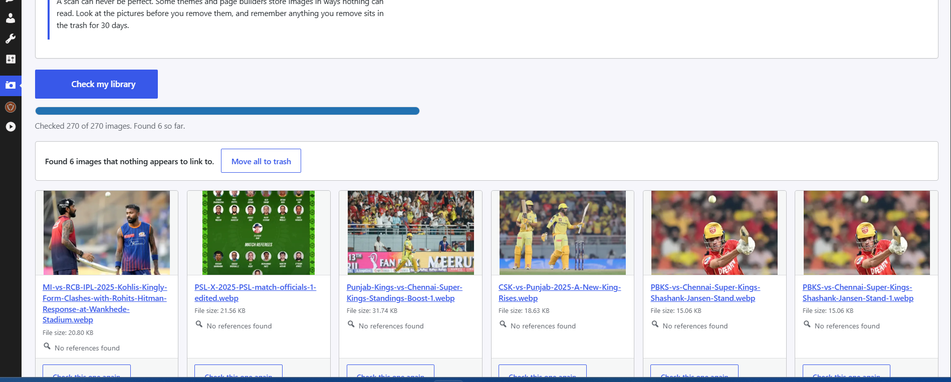The width and height of the screenshot is (951, 382).
Task: Click the notice text about trash for 30 days
Action: 220,14
